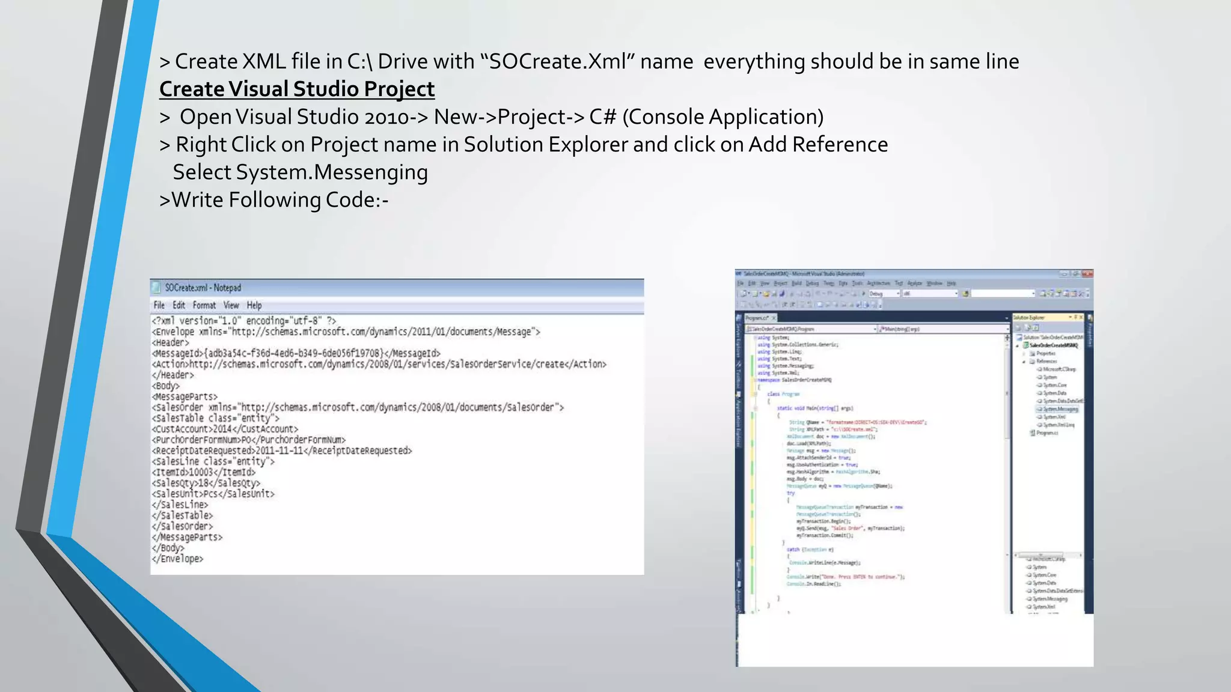Viewport: 1231px width, 692px height.
Task: Click the Start Debugging play arrow
Action: [864, 294]
